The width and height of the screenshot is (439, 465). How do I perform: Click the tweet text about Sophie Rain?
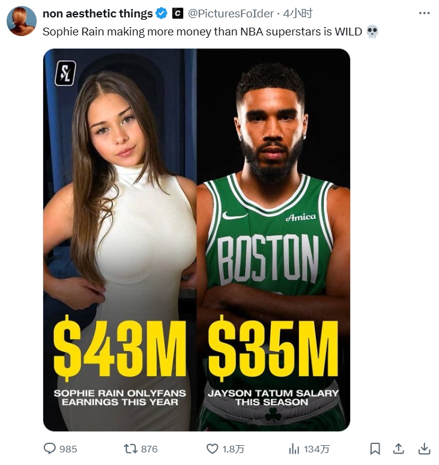pos(203,31)
